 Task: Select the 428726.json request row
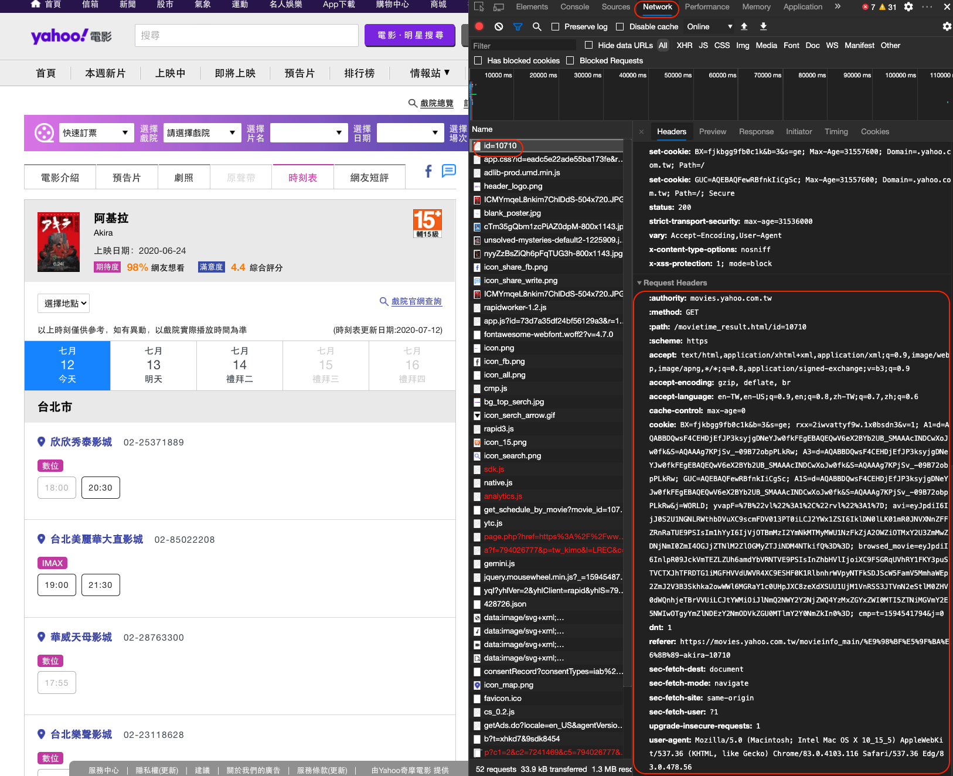point(547,604)
